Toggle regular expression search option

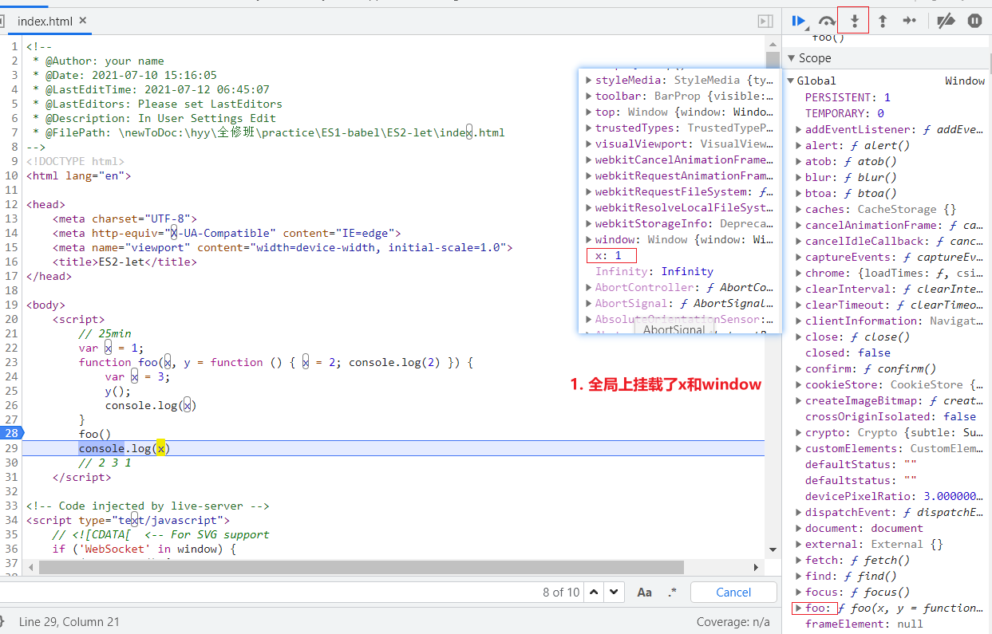tap(672, 593)
